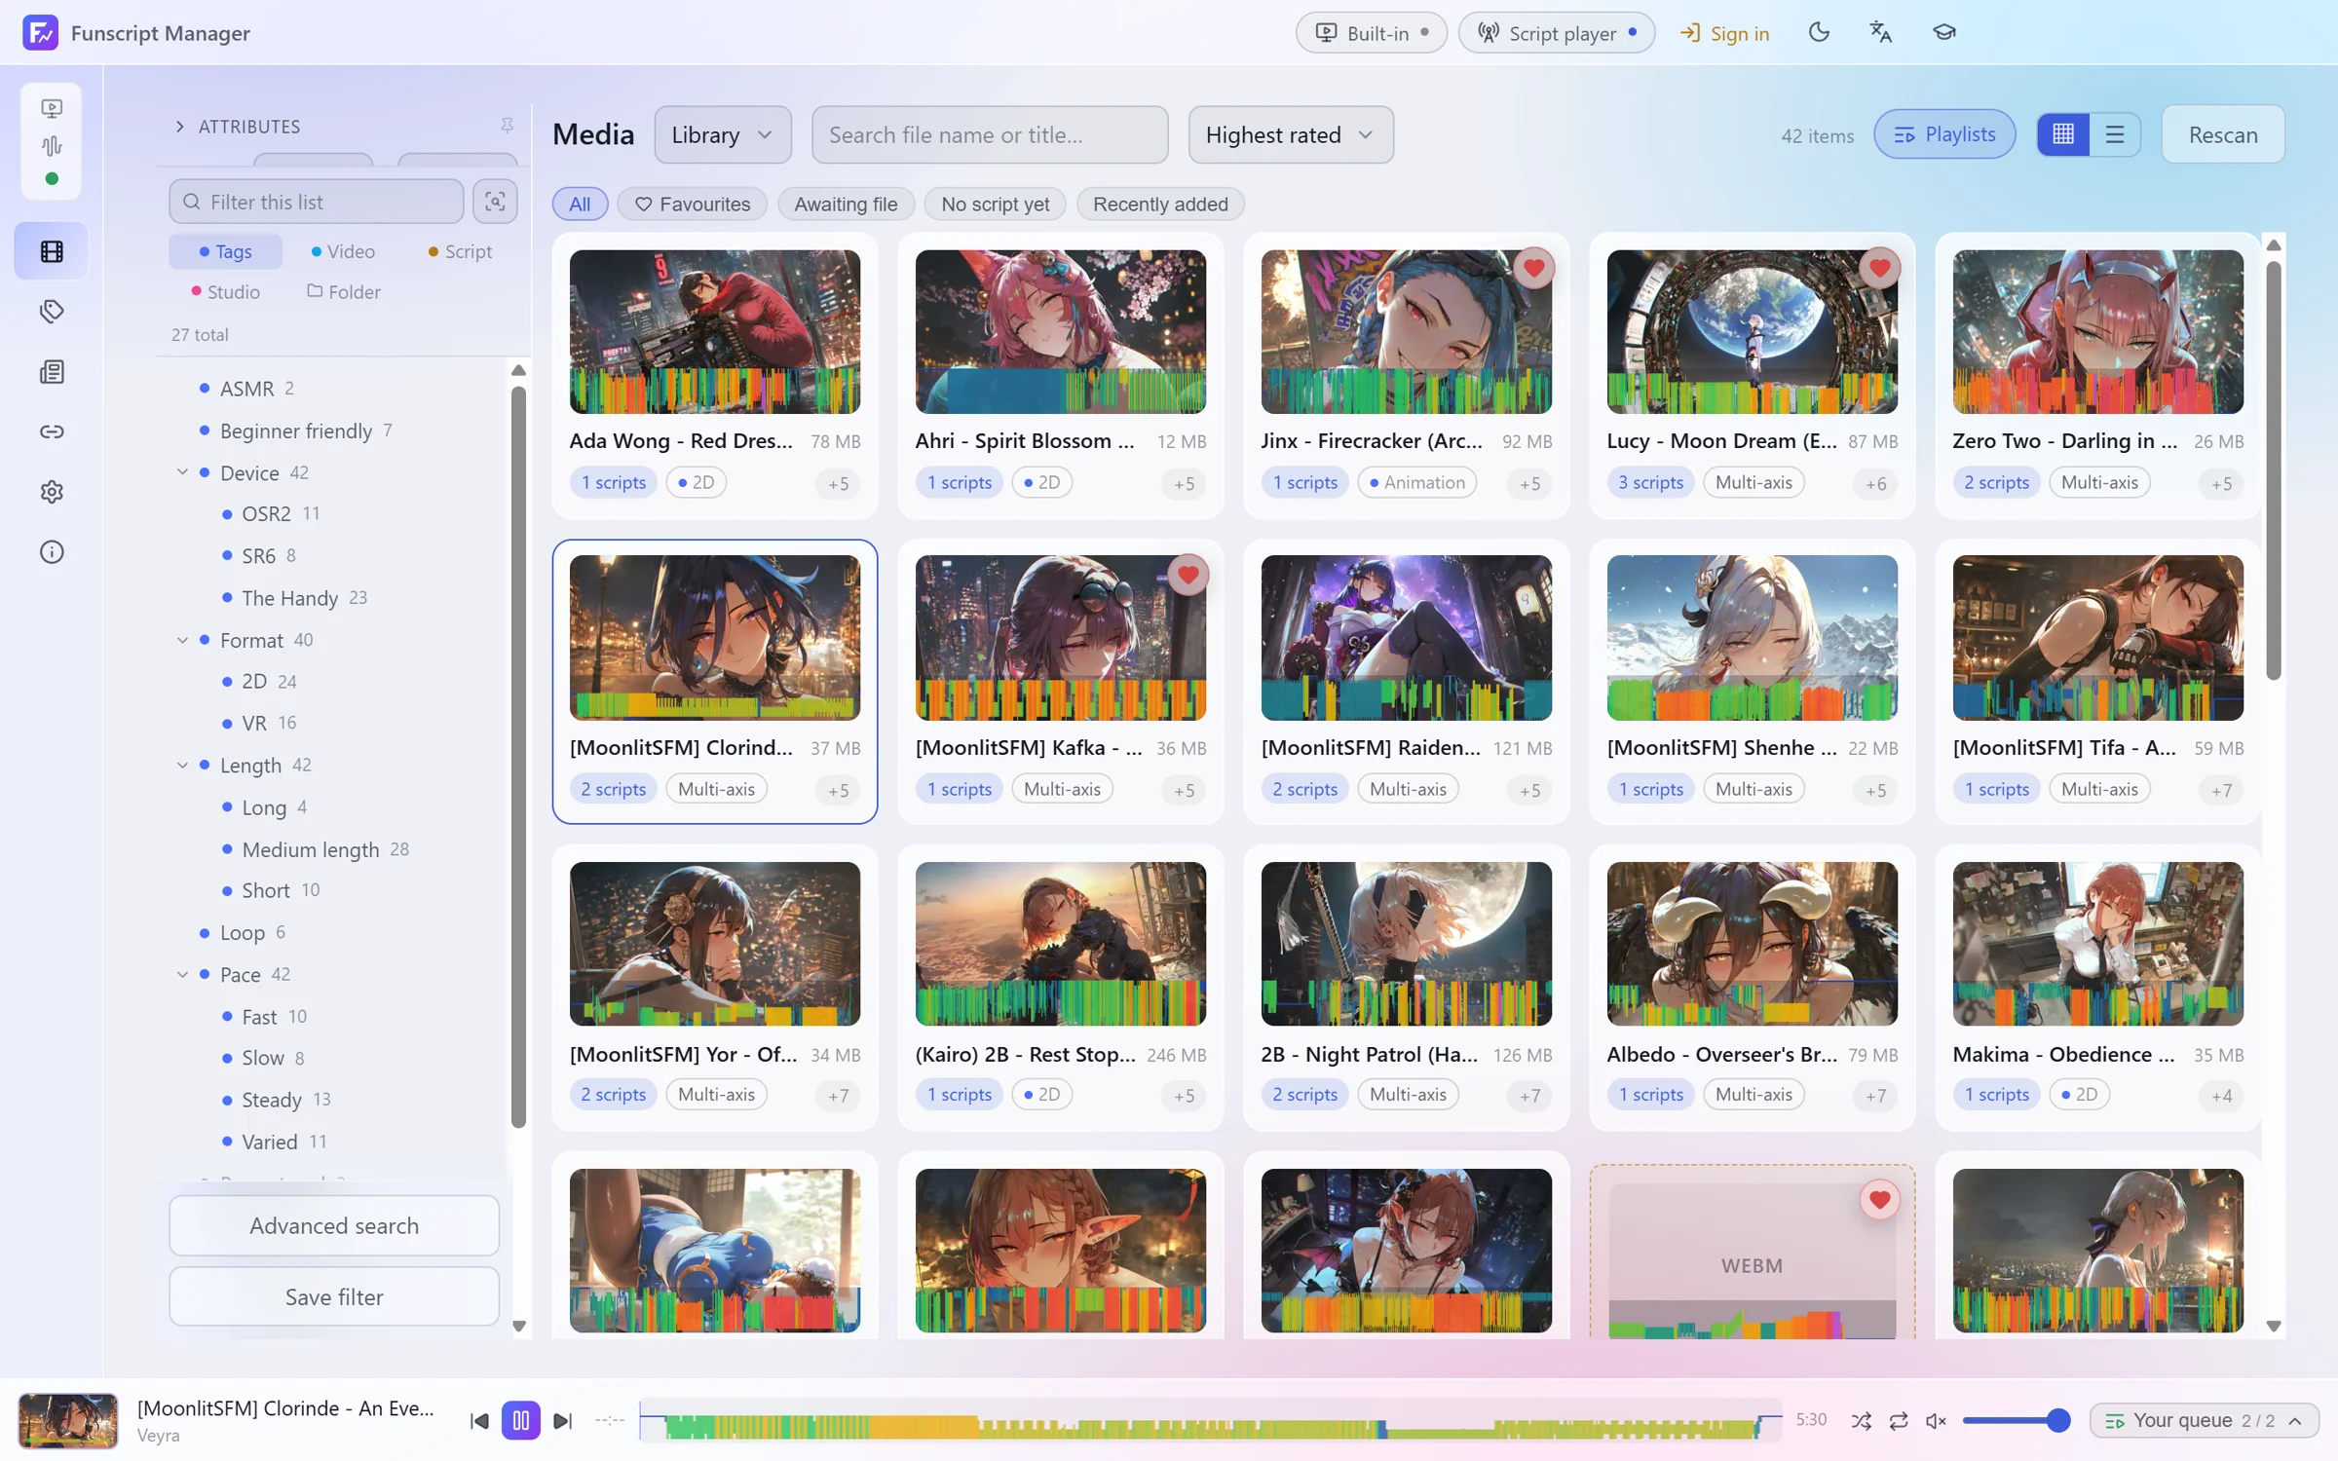Click the Rescan button
This screenshot has width=2338, height=1461.
pyautogui.click(x=2222, y=134)
